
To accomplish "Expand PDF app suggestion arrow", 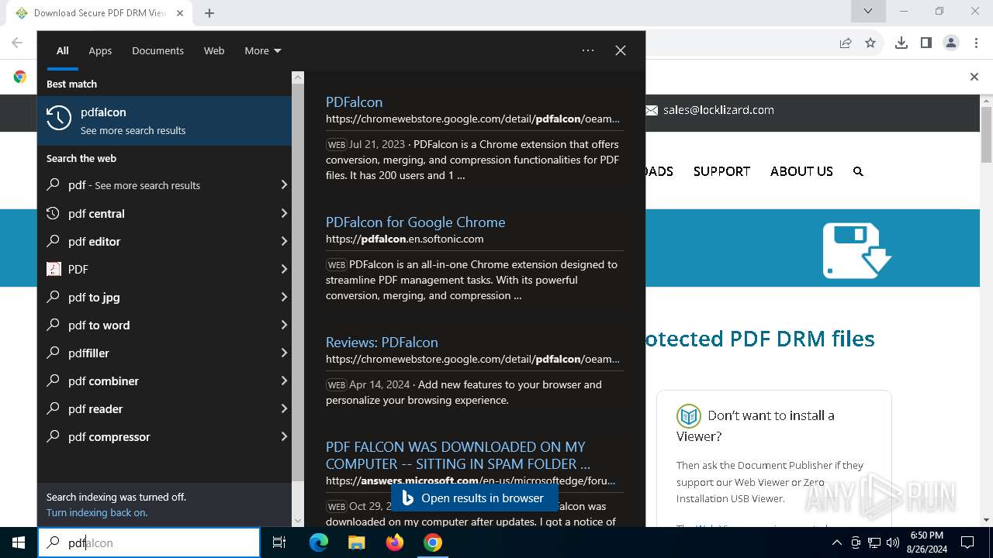I will (x=284, y=269).
